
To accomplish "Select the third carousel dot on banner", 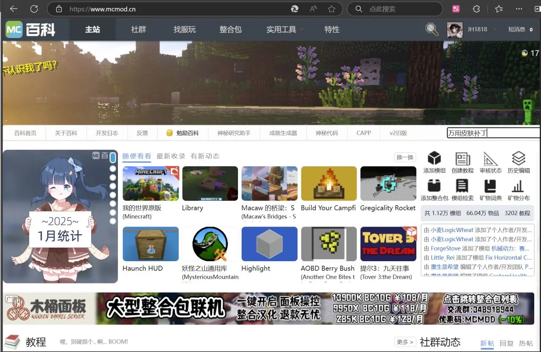I will pyautogui.click(x=113, y=177).
